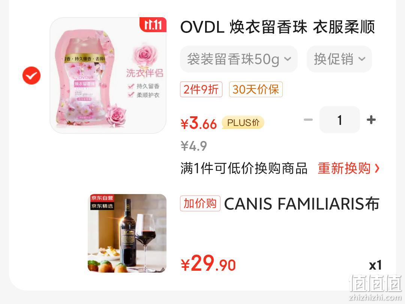405x304 pixels.
Task: Uncheck the red selection circle for OVDL item
Action: point(31,76)
